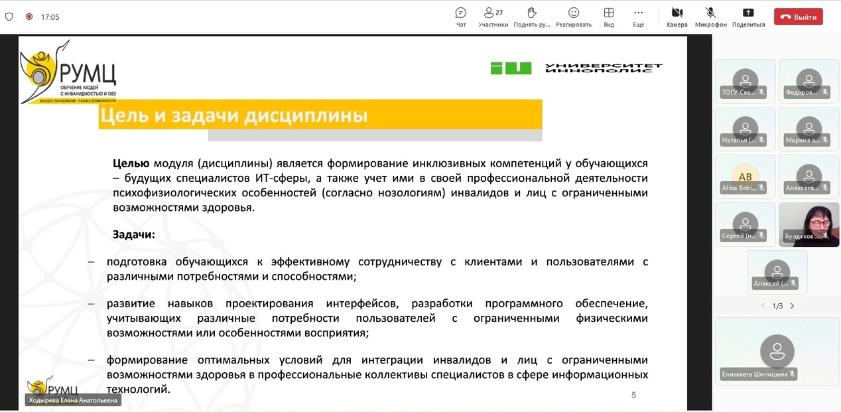
Task: Click the muted mic icon for Сергей
Action: click(x=761, y=236)
